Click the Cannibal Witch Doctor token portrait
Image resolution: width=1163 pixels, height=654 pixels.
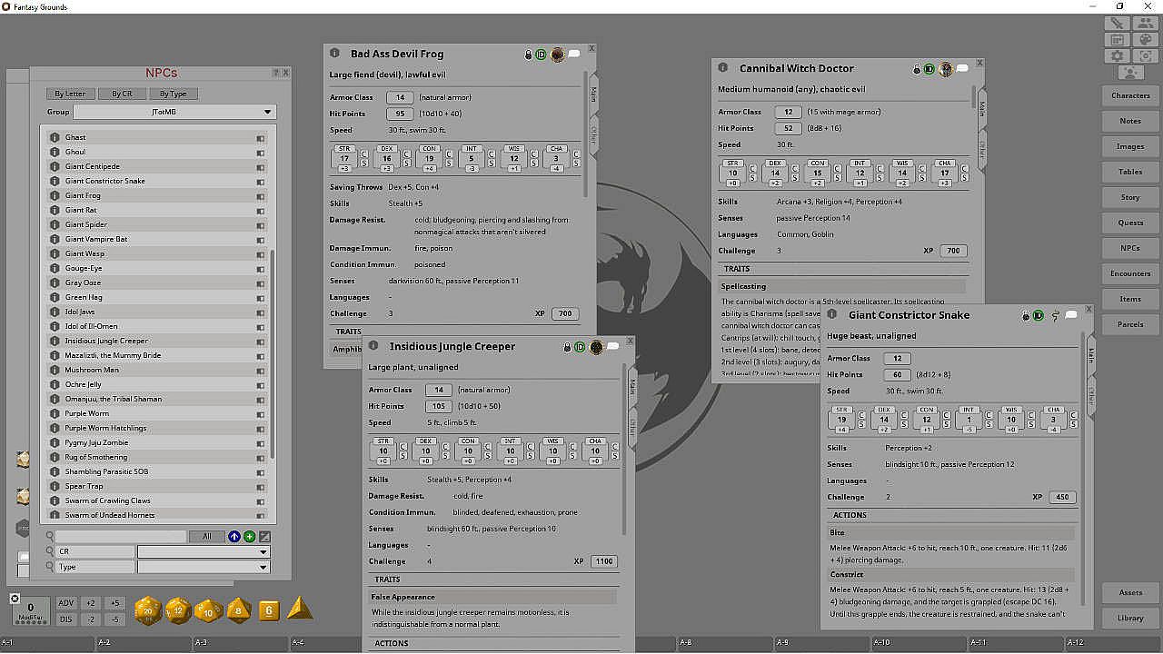coord(946,68)
